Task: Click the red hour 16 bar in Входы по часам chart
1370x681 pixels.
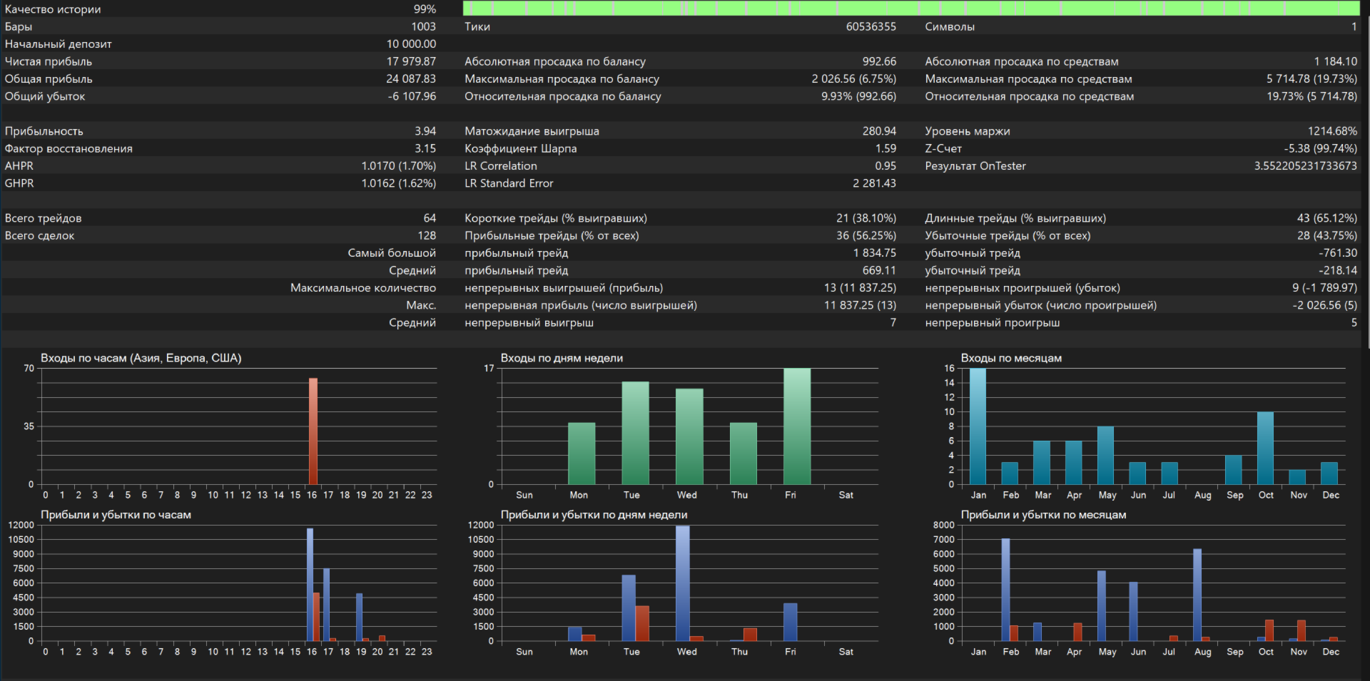Action: [x=313, y=431]
